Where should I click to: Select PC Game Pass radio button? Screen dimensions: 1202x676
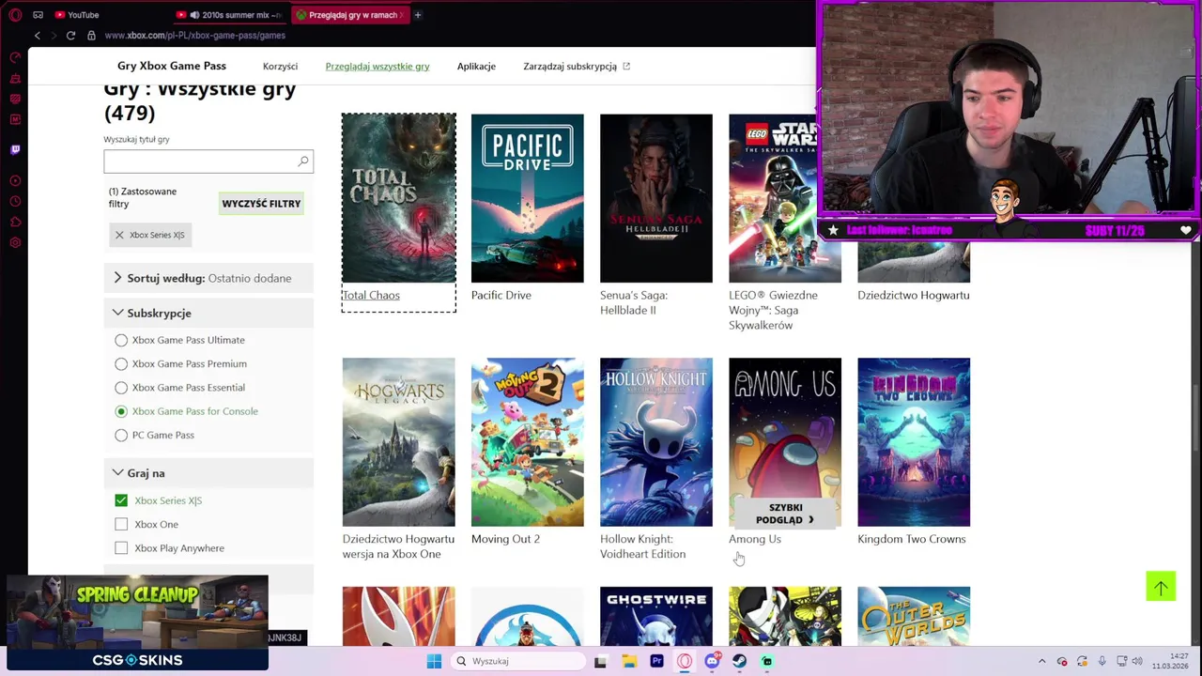click(x=121, y=435)
